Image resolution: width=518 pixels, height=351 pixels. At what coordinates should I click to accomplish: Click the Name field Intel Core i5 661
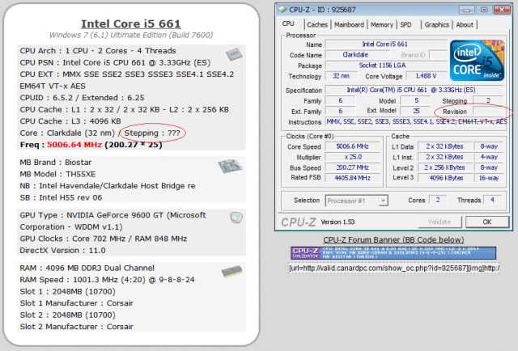click(x=386, y=44)
